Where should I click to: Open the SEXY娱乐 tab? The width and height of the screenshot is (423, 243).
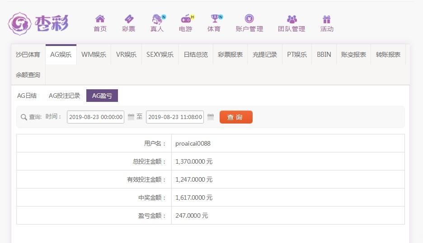(x=160, y=55)
